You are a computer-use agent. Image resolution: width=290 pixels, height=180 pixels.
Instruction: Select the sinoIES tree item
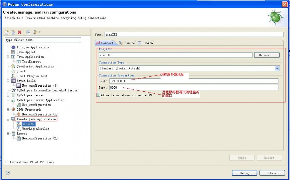pos(28,124)
